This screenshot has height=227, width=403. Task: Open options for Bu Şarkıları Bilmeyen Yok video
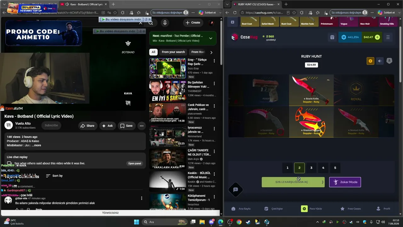tap(214, 84)
